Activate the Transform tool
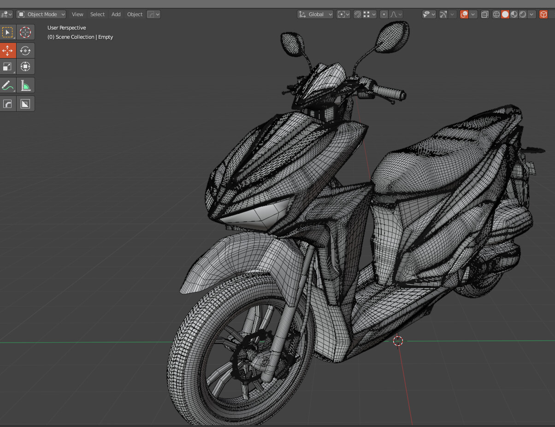This screenshot has height=427, width=555. (25, 67)
